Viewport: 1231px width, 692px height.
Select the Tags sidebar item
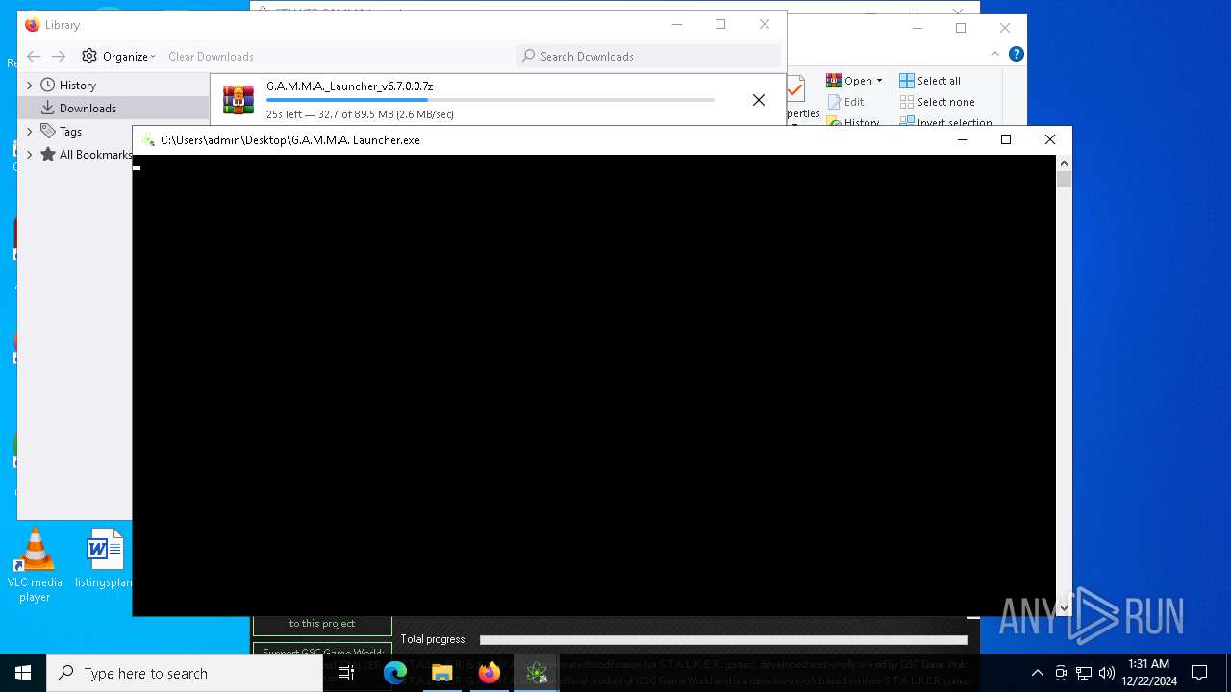point(70,132)
